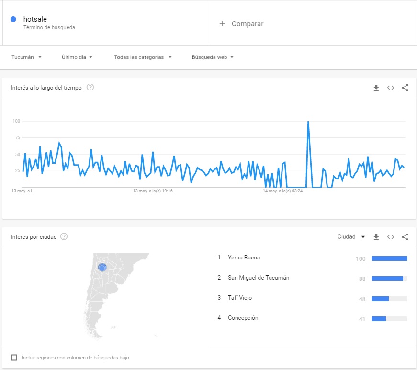417x370 pixels.
Task: Open the Todas las categorías dropdown
Action: (x=143, y=57)
